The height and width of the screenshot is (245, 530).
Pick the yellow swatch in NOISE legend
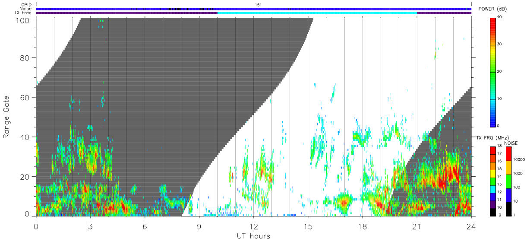(x=509, y=167)
